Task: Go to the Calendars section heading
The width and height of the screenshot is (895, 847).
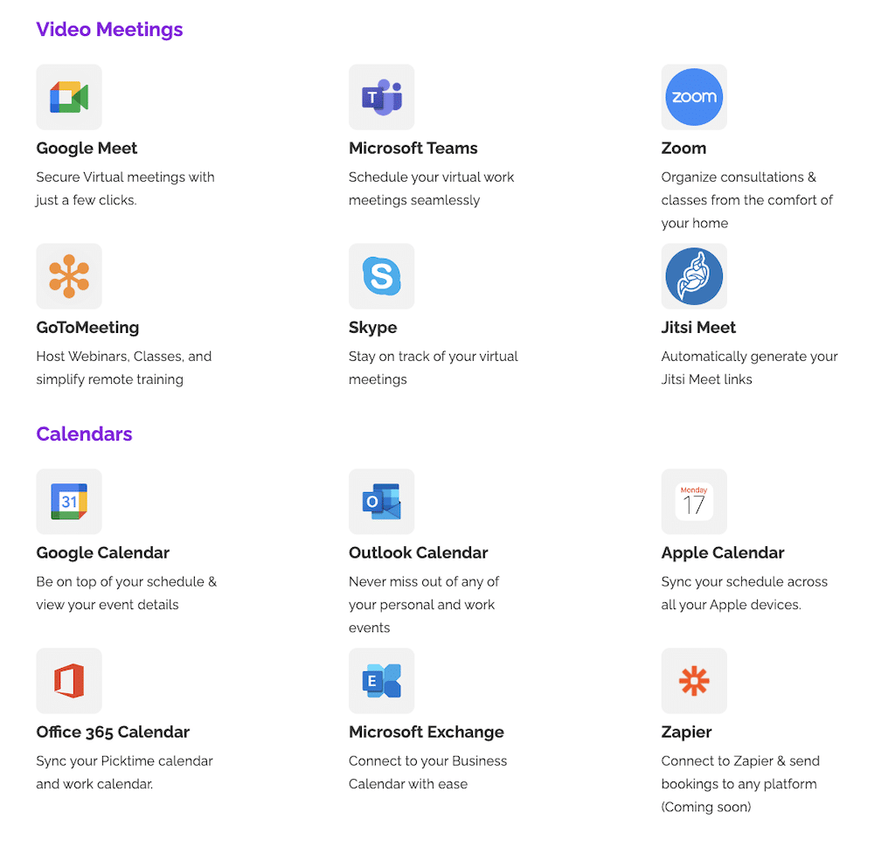Action: tap(84, 434)
